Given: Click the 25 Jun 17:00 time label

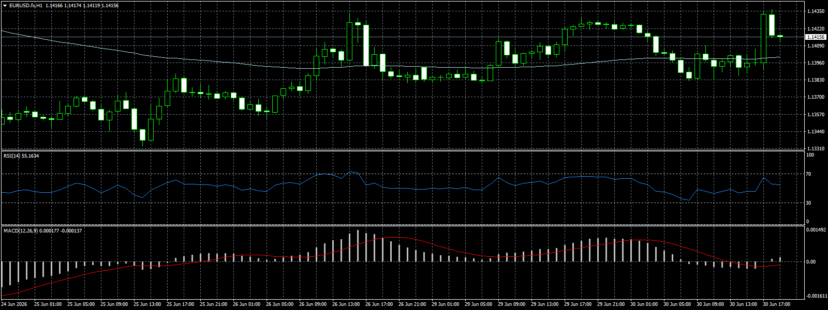Looking at the screenshot, I should [x=180, y=304].
